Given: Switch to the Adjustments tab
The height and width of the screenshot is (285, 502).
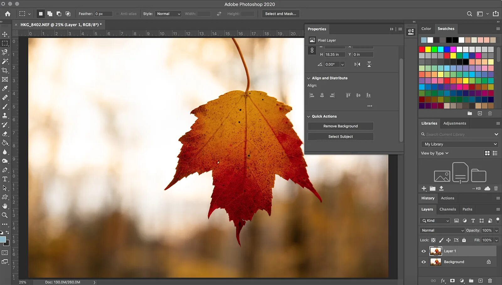Looking at the screenshot, I should [455, 123].
